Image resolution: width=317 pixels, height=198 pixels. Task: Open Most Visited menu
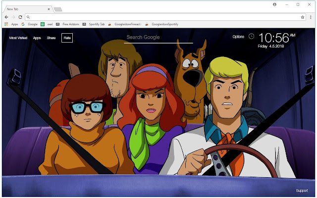click(x=18, y=38)
